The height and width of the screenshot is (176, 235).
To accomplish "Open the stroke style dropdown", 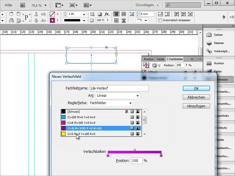I will (84, 20).
